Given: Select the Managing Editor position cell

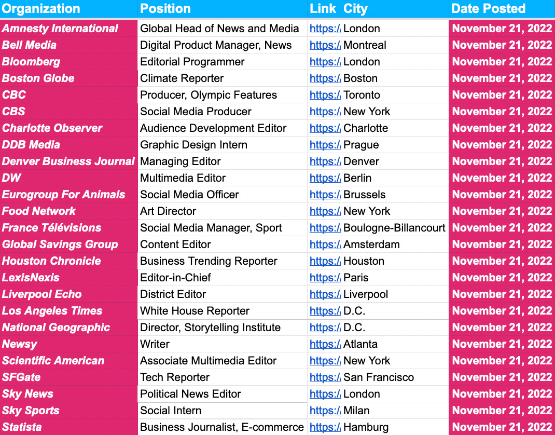Looking at the screenshot, I should coord(223,161).
